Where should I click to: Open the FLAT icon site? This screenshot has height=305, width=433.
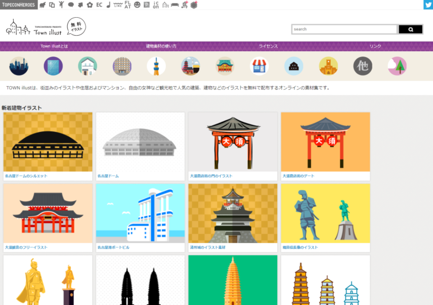tap(127, 5)
